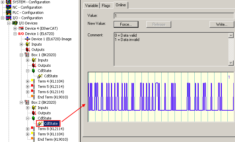This screenshot has height=142, width=235.
Task: Click the CdlState variable icon under Box 1
Action: pos(40,76)
